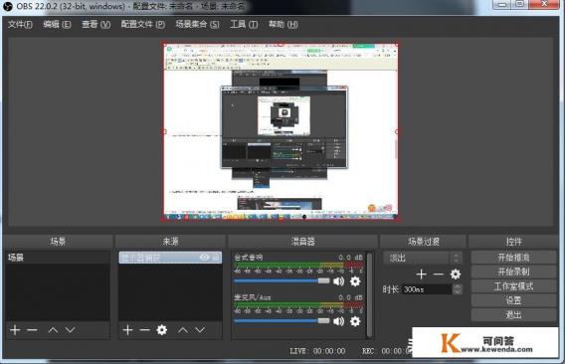The width and height of the screenshot is (565, 364).
Task: Click the 混音器 panel header
Action: tap(302, 241)
